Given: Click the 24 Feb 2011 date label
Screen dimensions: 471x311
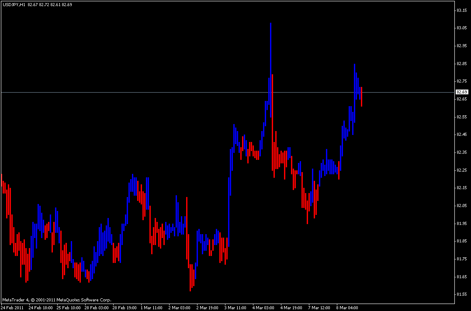Looking at the screenshot, I should (x=12, y=308).
